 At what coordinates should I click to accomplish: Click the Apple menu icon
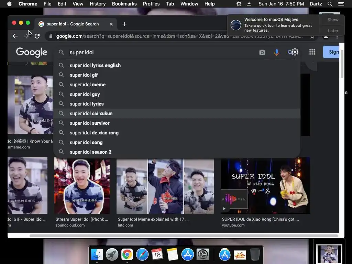(9, 4)
